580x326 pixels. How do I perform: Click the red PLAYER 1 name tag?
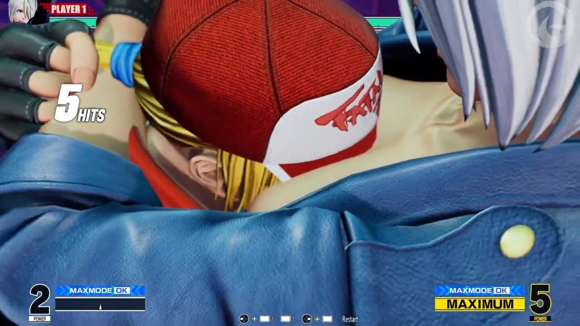[68, 9]
